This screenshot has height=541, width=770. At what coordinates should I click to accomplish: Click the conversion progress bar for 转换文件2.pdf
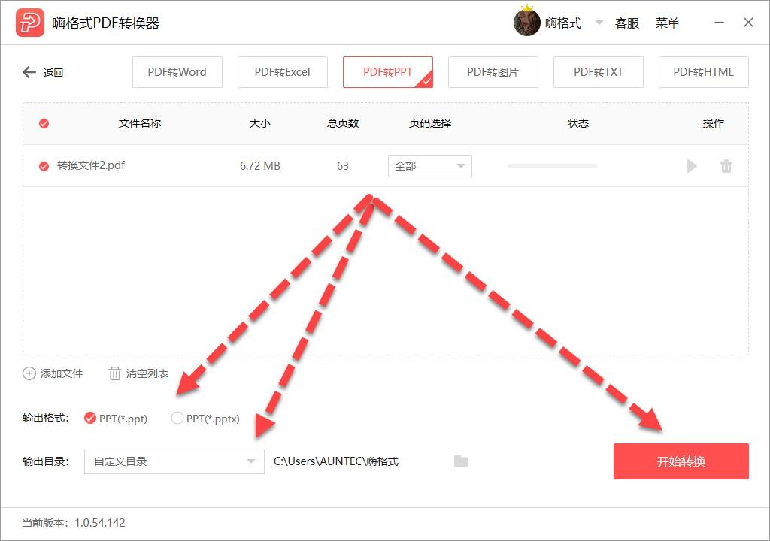coord(553,166)
